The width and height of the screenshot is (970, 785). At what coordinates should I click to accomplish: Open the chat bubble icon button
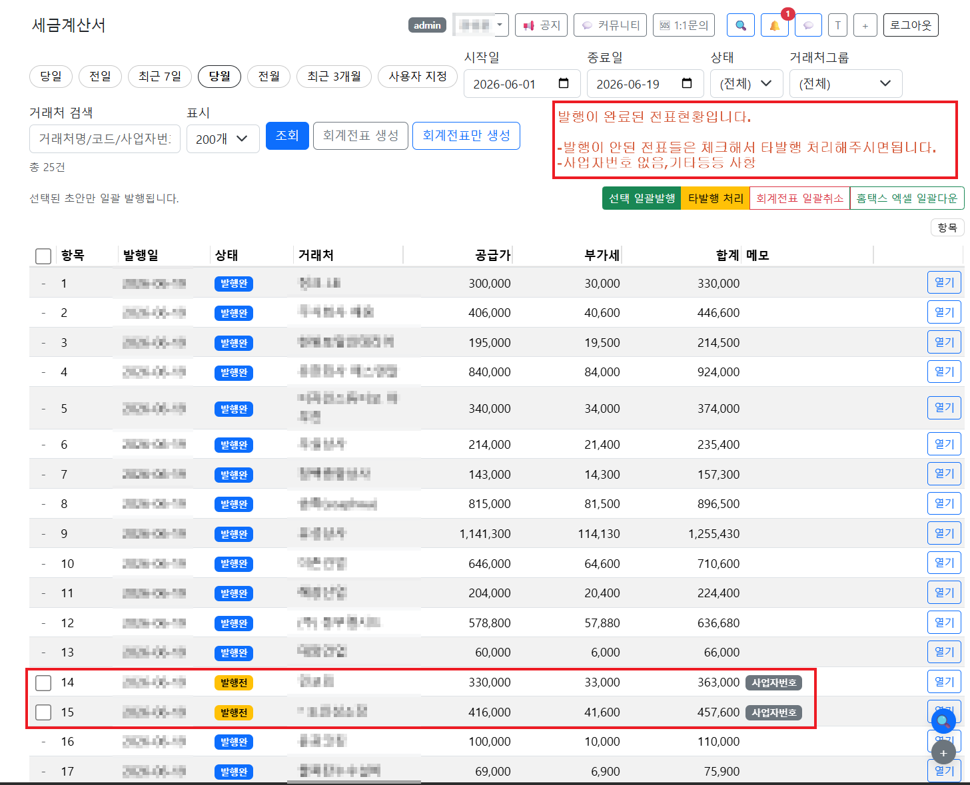(808, 25)
